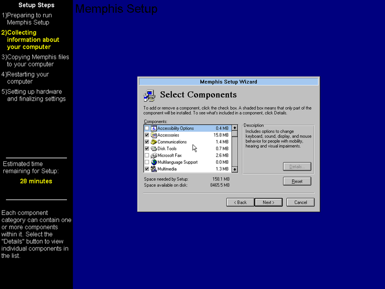
Task: Select the Accessibility Options row text
Action: point(176,128)
